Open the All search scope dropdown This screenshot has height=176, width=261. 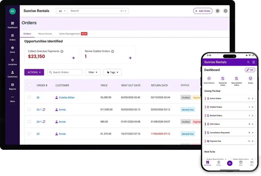point(62,11)
